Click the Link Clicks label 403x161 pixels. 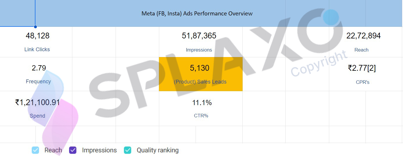tap(37, 49)
